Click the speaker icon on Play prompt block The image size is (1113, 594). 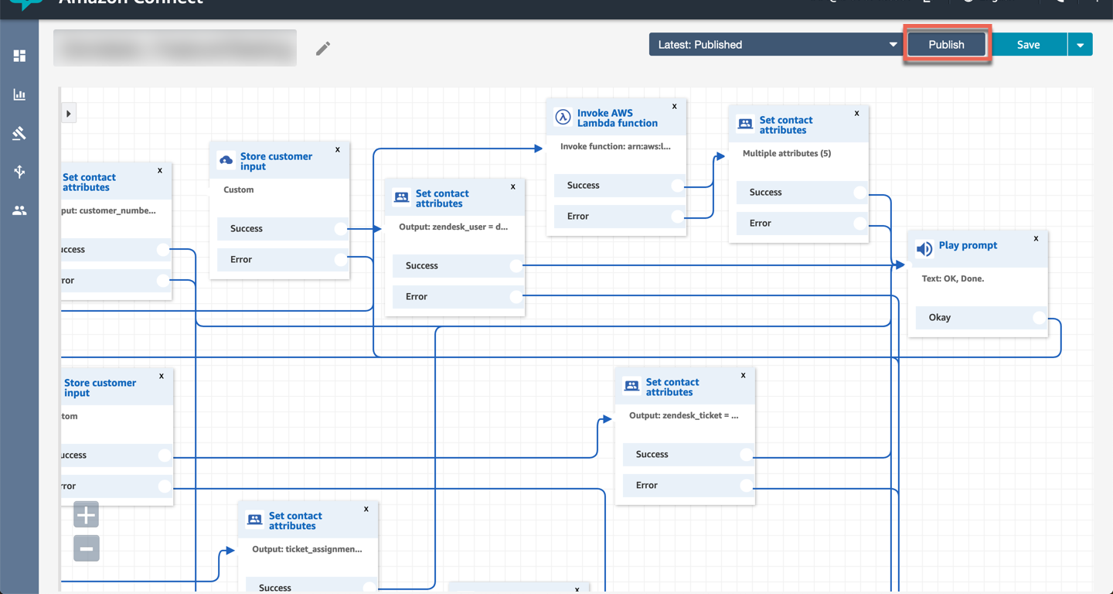[x=924, y=249]
